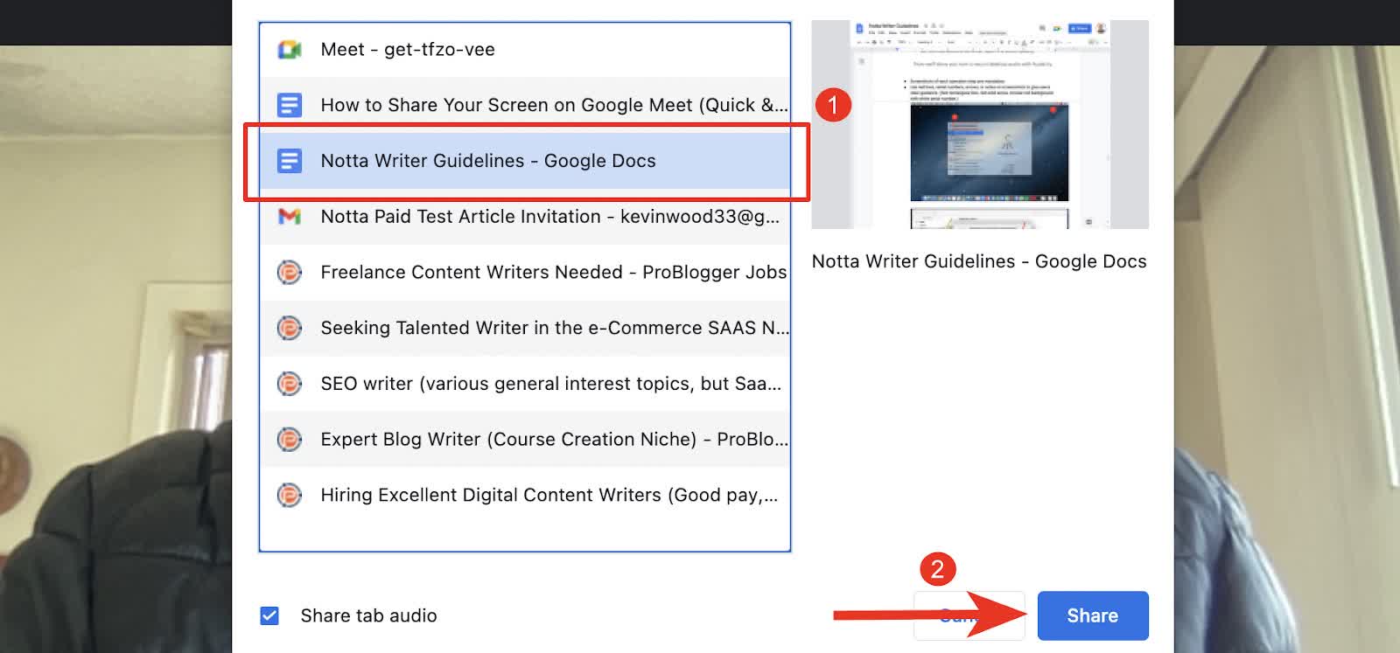The width and height of the screenshot is (1400, 653).
Task: Choose Notta Writer Guidelines - Google Docs tab
Action: (525, 161)
